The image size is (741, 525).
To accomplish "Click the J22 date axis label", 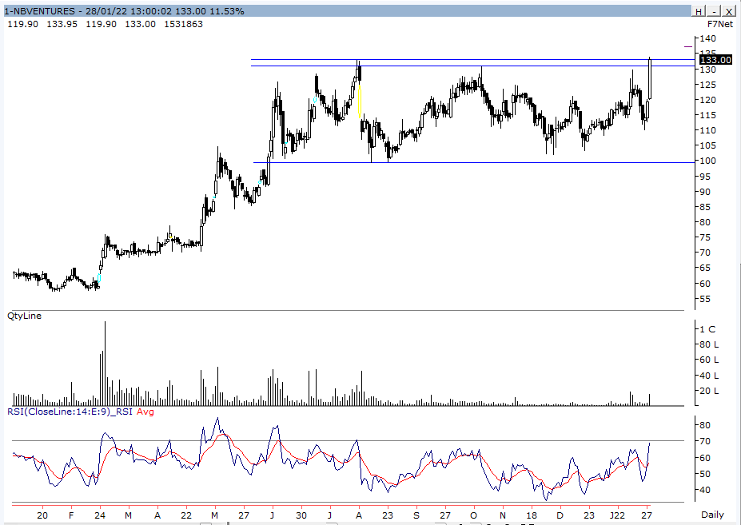I will [x=617, y=515].
